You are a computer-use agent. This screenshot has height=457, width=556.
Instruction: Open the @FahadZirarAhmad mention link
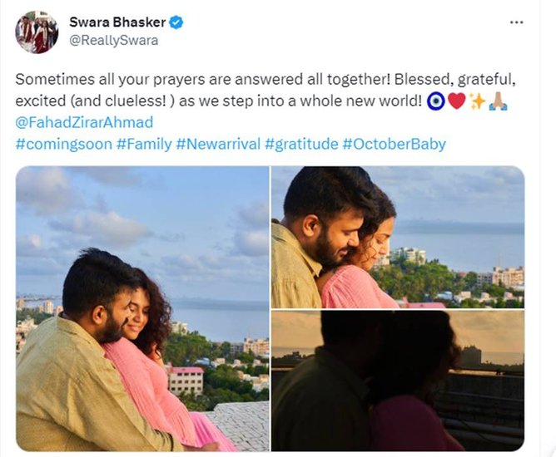84,122
